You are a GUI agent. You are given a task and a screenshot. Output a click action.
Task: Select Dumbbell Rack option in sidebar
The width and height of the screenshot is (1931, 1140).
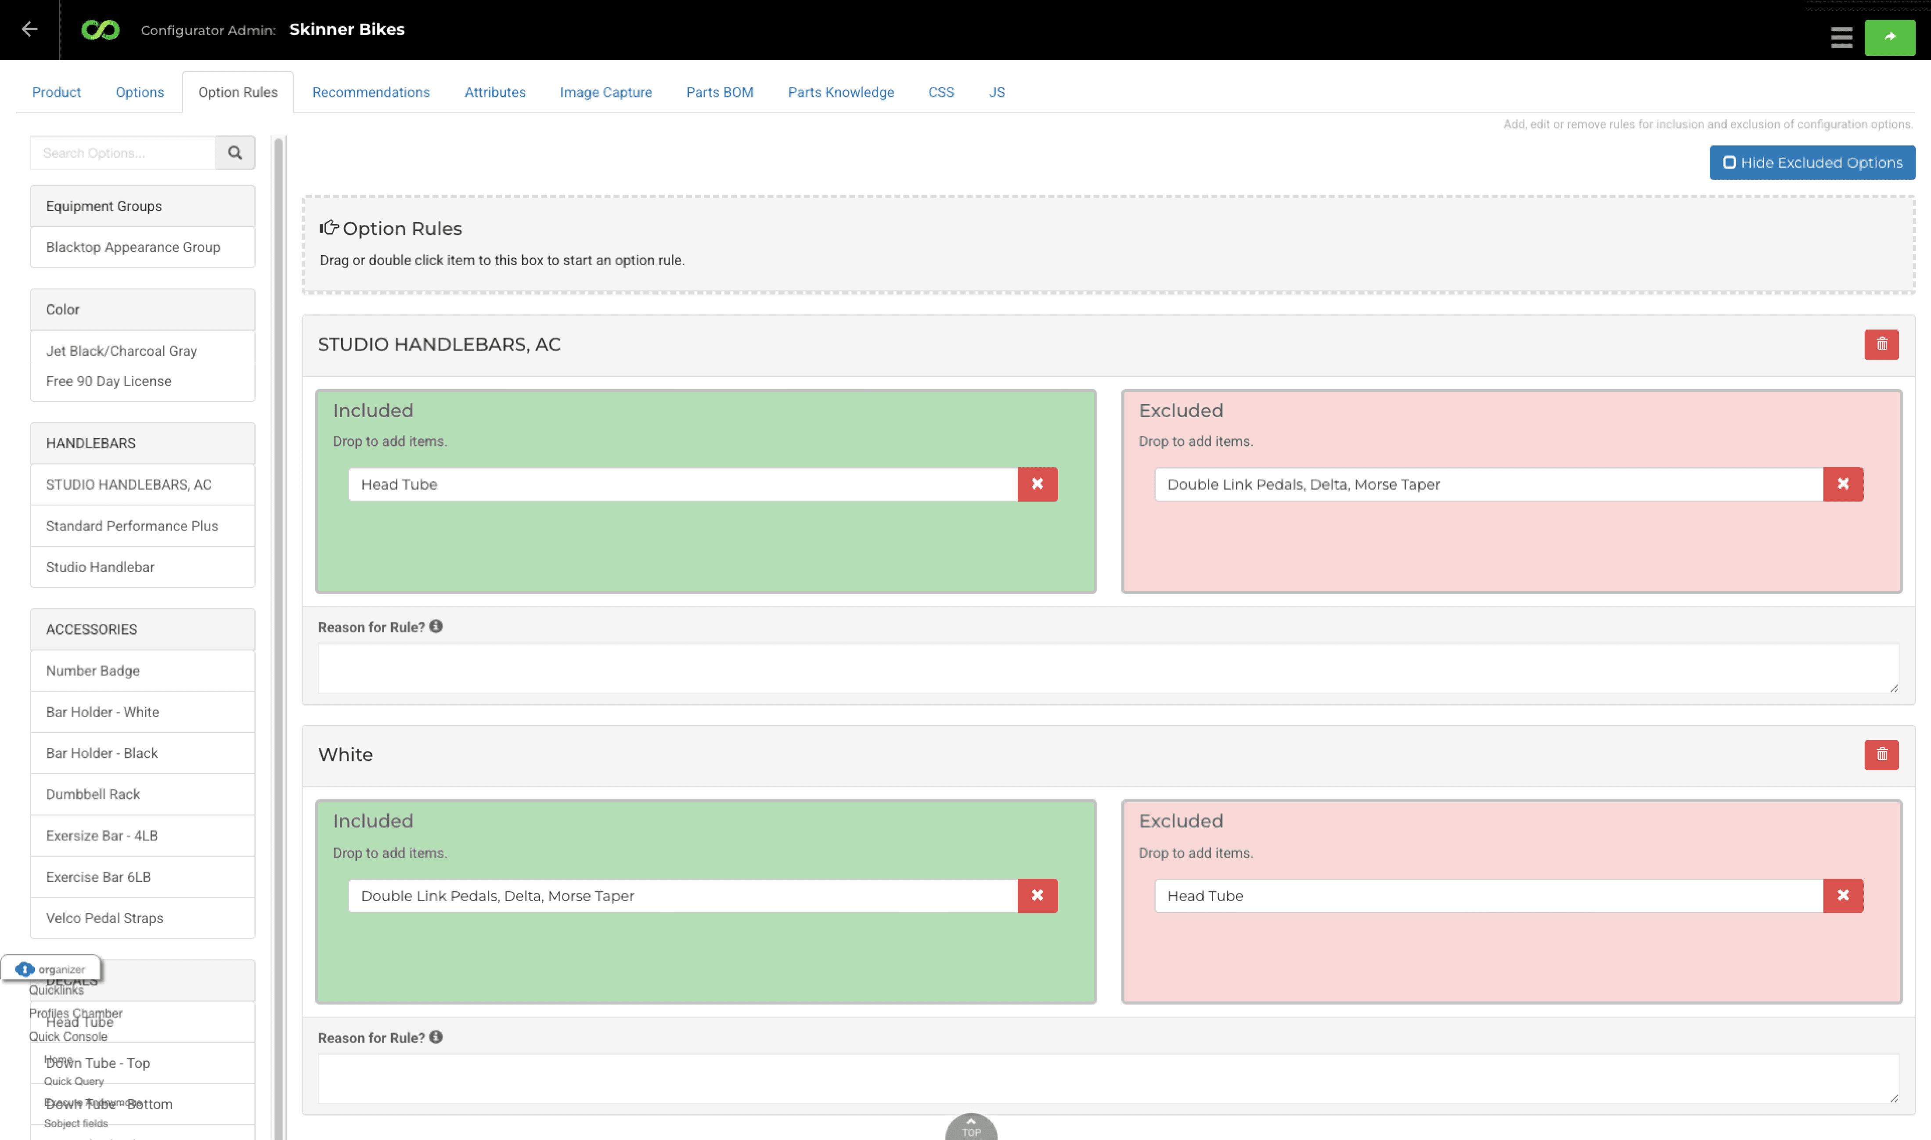93,794
